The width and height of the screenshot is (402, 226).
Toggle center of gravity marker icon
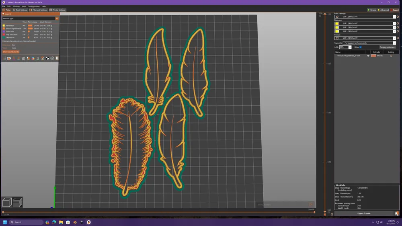(47, 58)
